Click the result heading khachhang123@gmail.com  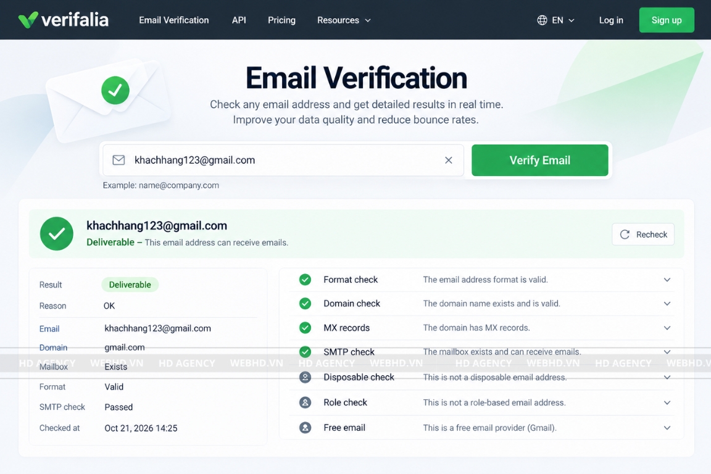157,225
